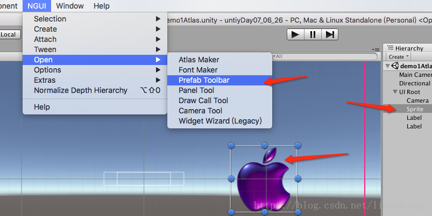Open the scene panel options menu icon
The width and height of the screenshot is (432, 216).
[x=376, y=49]
